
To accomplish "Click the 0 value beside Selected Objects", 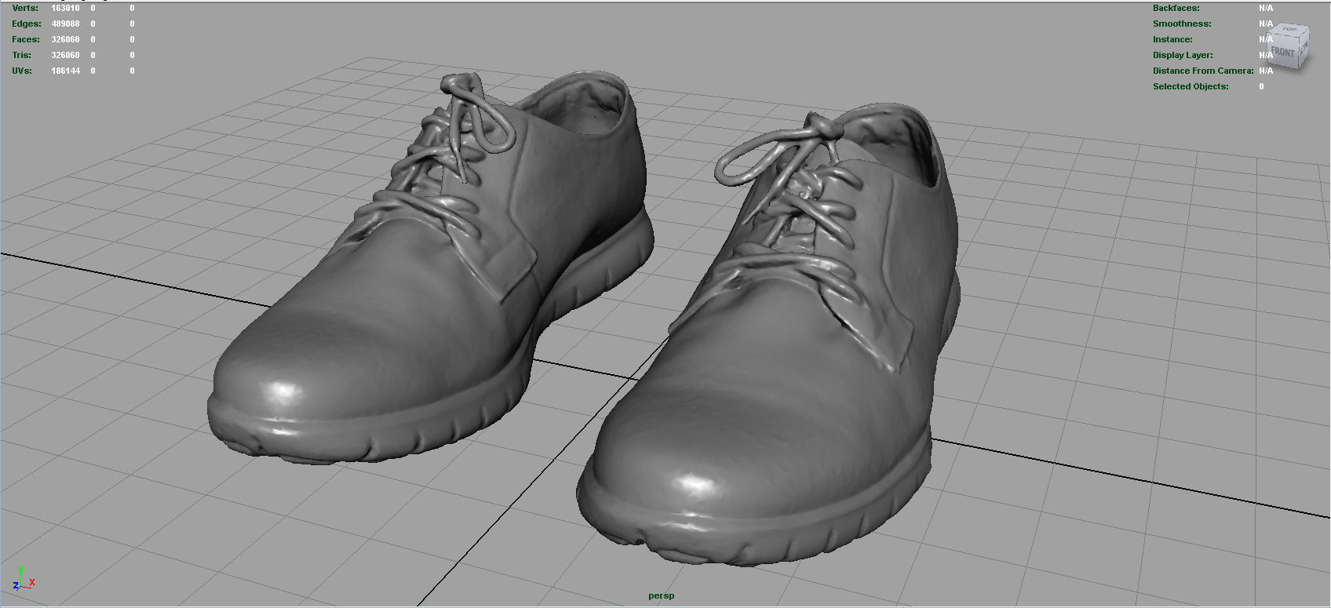I will [1261, 86].
